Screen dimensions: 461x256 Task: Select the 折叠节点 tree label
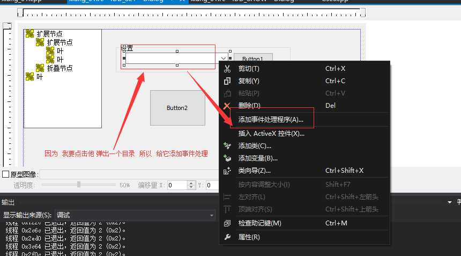60,68
